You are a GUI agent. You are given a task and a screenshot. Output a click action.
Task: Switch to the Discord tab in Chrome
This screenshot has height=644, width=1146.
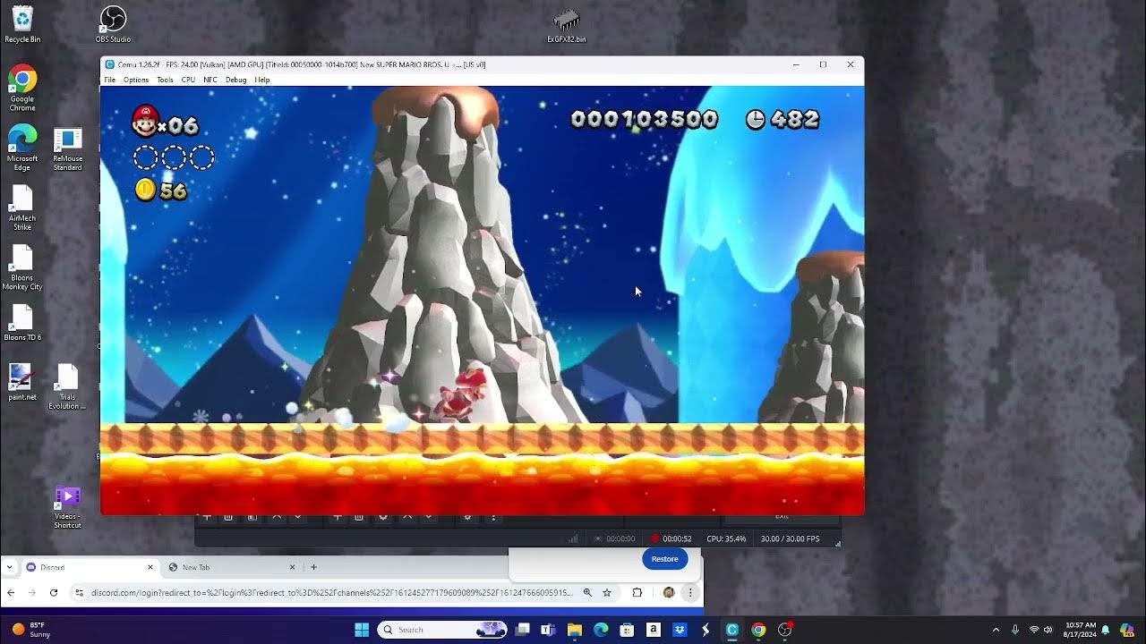click(x=90, y=567)
